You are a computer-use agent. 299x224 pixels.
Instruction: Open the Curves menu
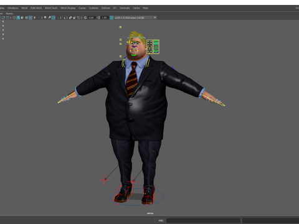click(82, 8)
